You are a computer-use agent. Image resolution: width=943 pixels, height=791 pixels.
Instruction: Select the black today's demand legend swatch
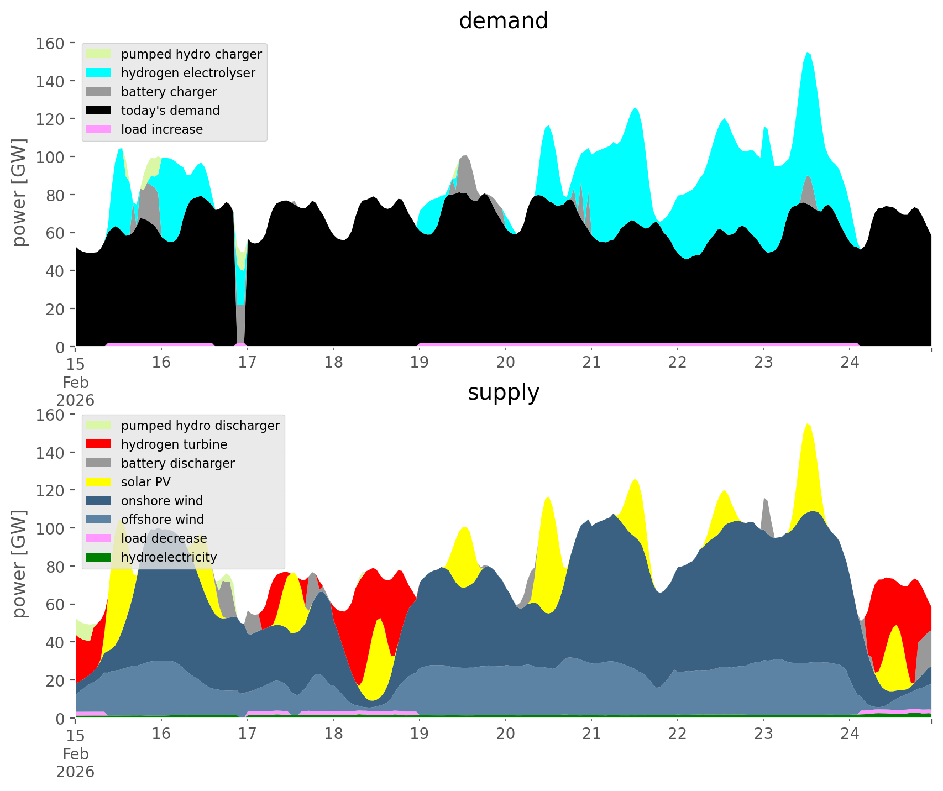click(99, 111)
